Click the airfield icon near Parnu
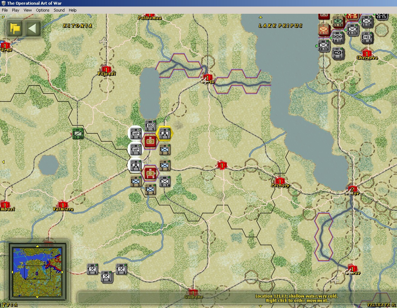Image resolution: width=397 pixels, height=308 pixels. tap(17, 41)
